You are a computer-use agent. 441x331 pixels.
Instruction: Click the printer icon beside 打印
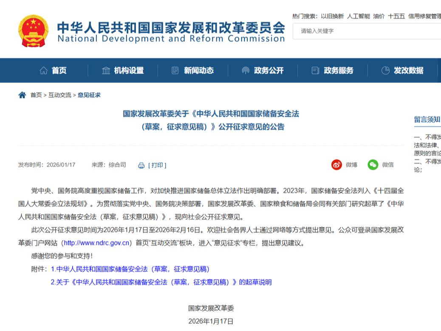pyautogui.click(x=140, y=165)
